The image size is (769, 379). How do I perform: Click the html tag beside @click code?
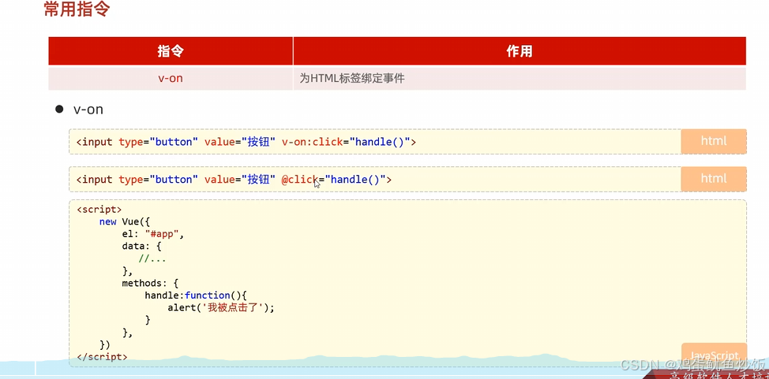click(x=714, y=179)
